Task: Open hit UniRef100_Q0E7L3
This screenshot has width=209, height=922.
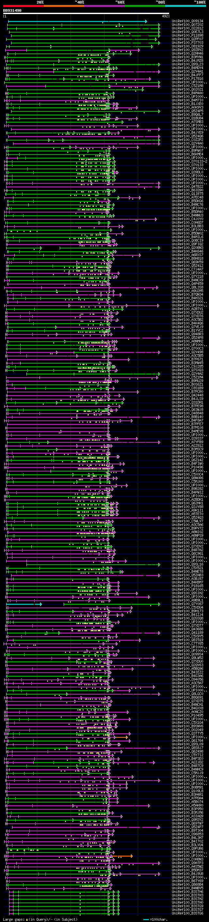Action: pyautogui.click(x=187, y=32)
